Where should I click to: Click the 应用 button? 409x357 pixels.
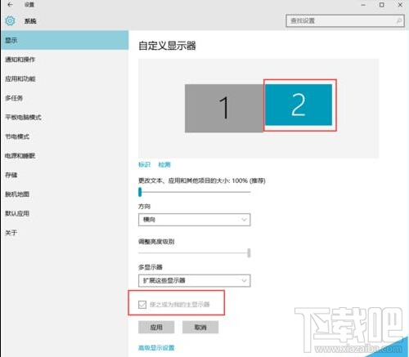point(156,327)
